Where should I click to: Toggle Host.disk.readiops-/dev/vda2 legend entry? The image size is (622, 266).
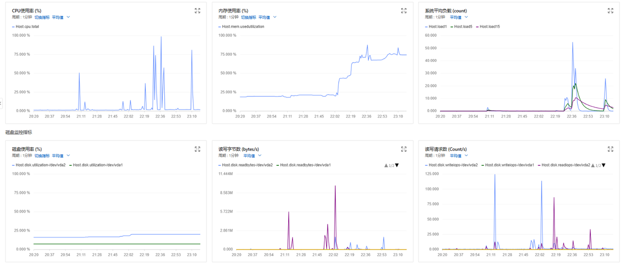coord(564,165)
